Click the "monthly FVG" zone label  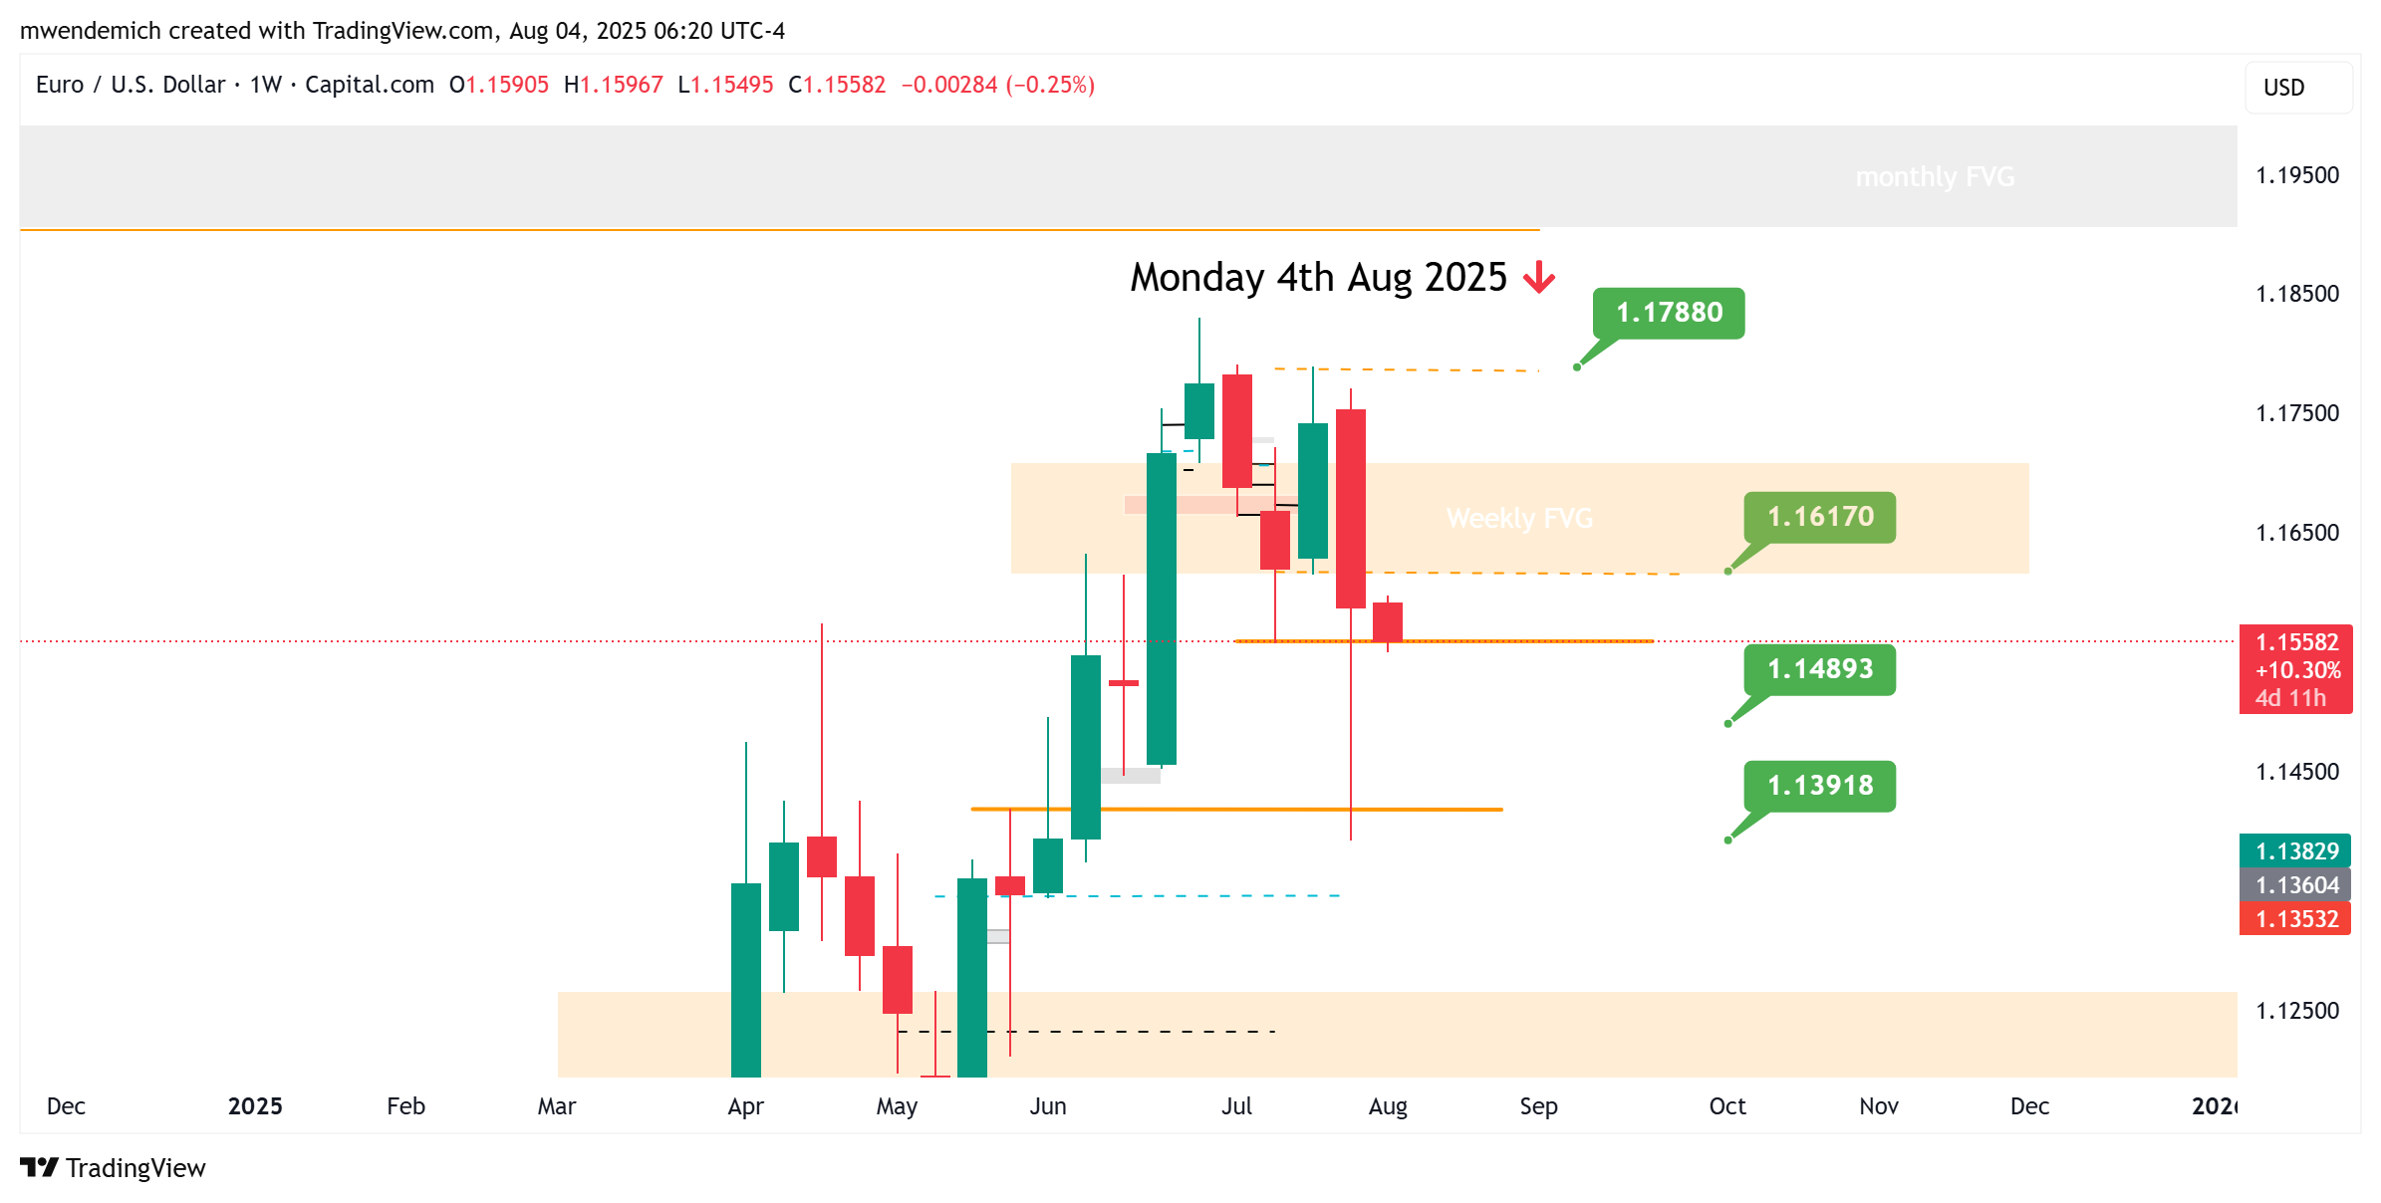pos(1934,177)
